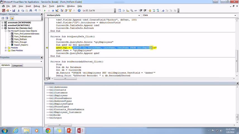This screenshot has width=239, height=134.
Task: Click the Undo arrow icon
Action: click(36, 11)
